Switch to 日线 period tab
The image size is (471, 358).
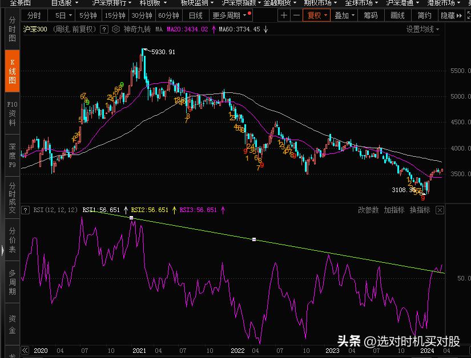point(196,15)
